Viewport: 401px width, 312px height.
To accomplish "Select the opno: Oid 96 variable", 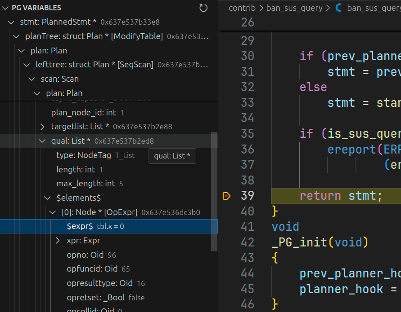I will click(x=91, y=255).
